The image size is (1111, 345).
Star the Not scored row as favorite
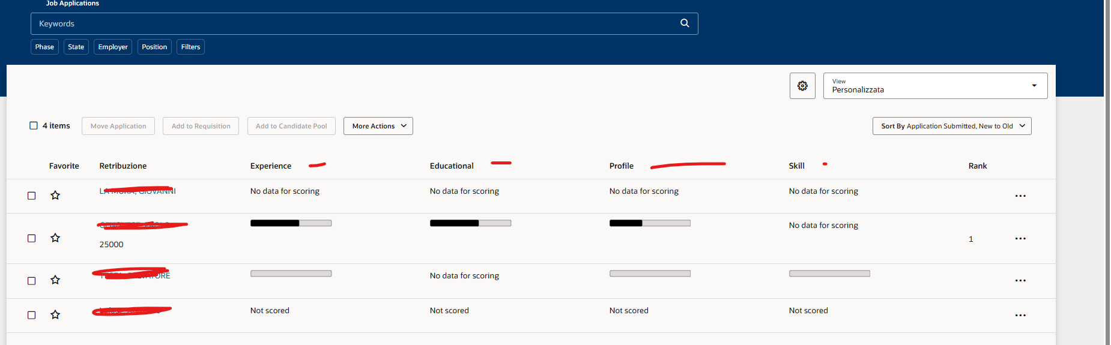[x=55, y=315]
